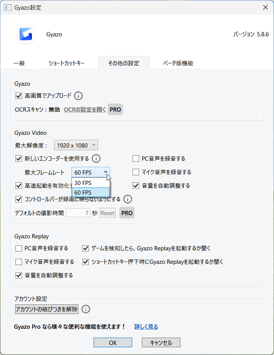Enable PC音声を録音する under Gyazo Video
Image resolution: width=274 pixels, height=355 pixels.
(136, 158)
